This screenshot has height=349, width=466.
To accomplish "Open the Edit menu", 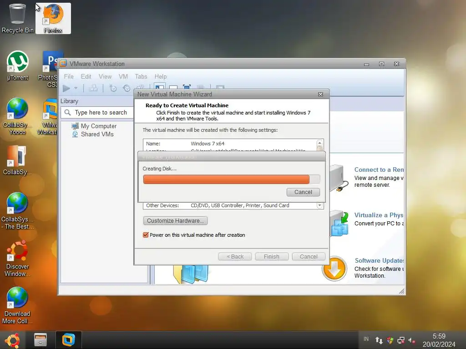I will [86, 76].
